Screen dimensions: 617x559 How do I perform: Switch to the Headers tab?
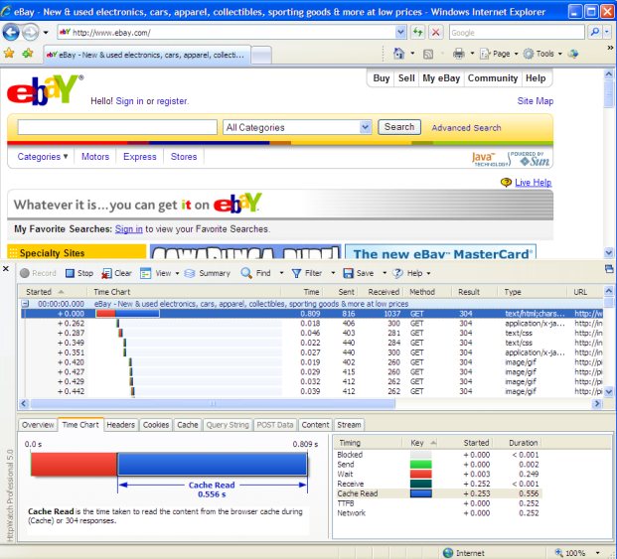click(x=121, y=425)
